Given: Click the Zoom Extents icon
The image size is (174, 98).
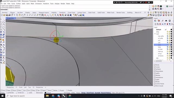Looking at the screenshot, I should (35, 15).
